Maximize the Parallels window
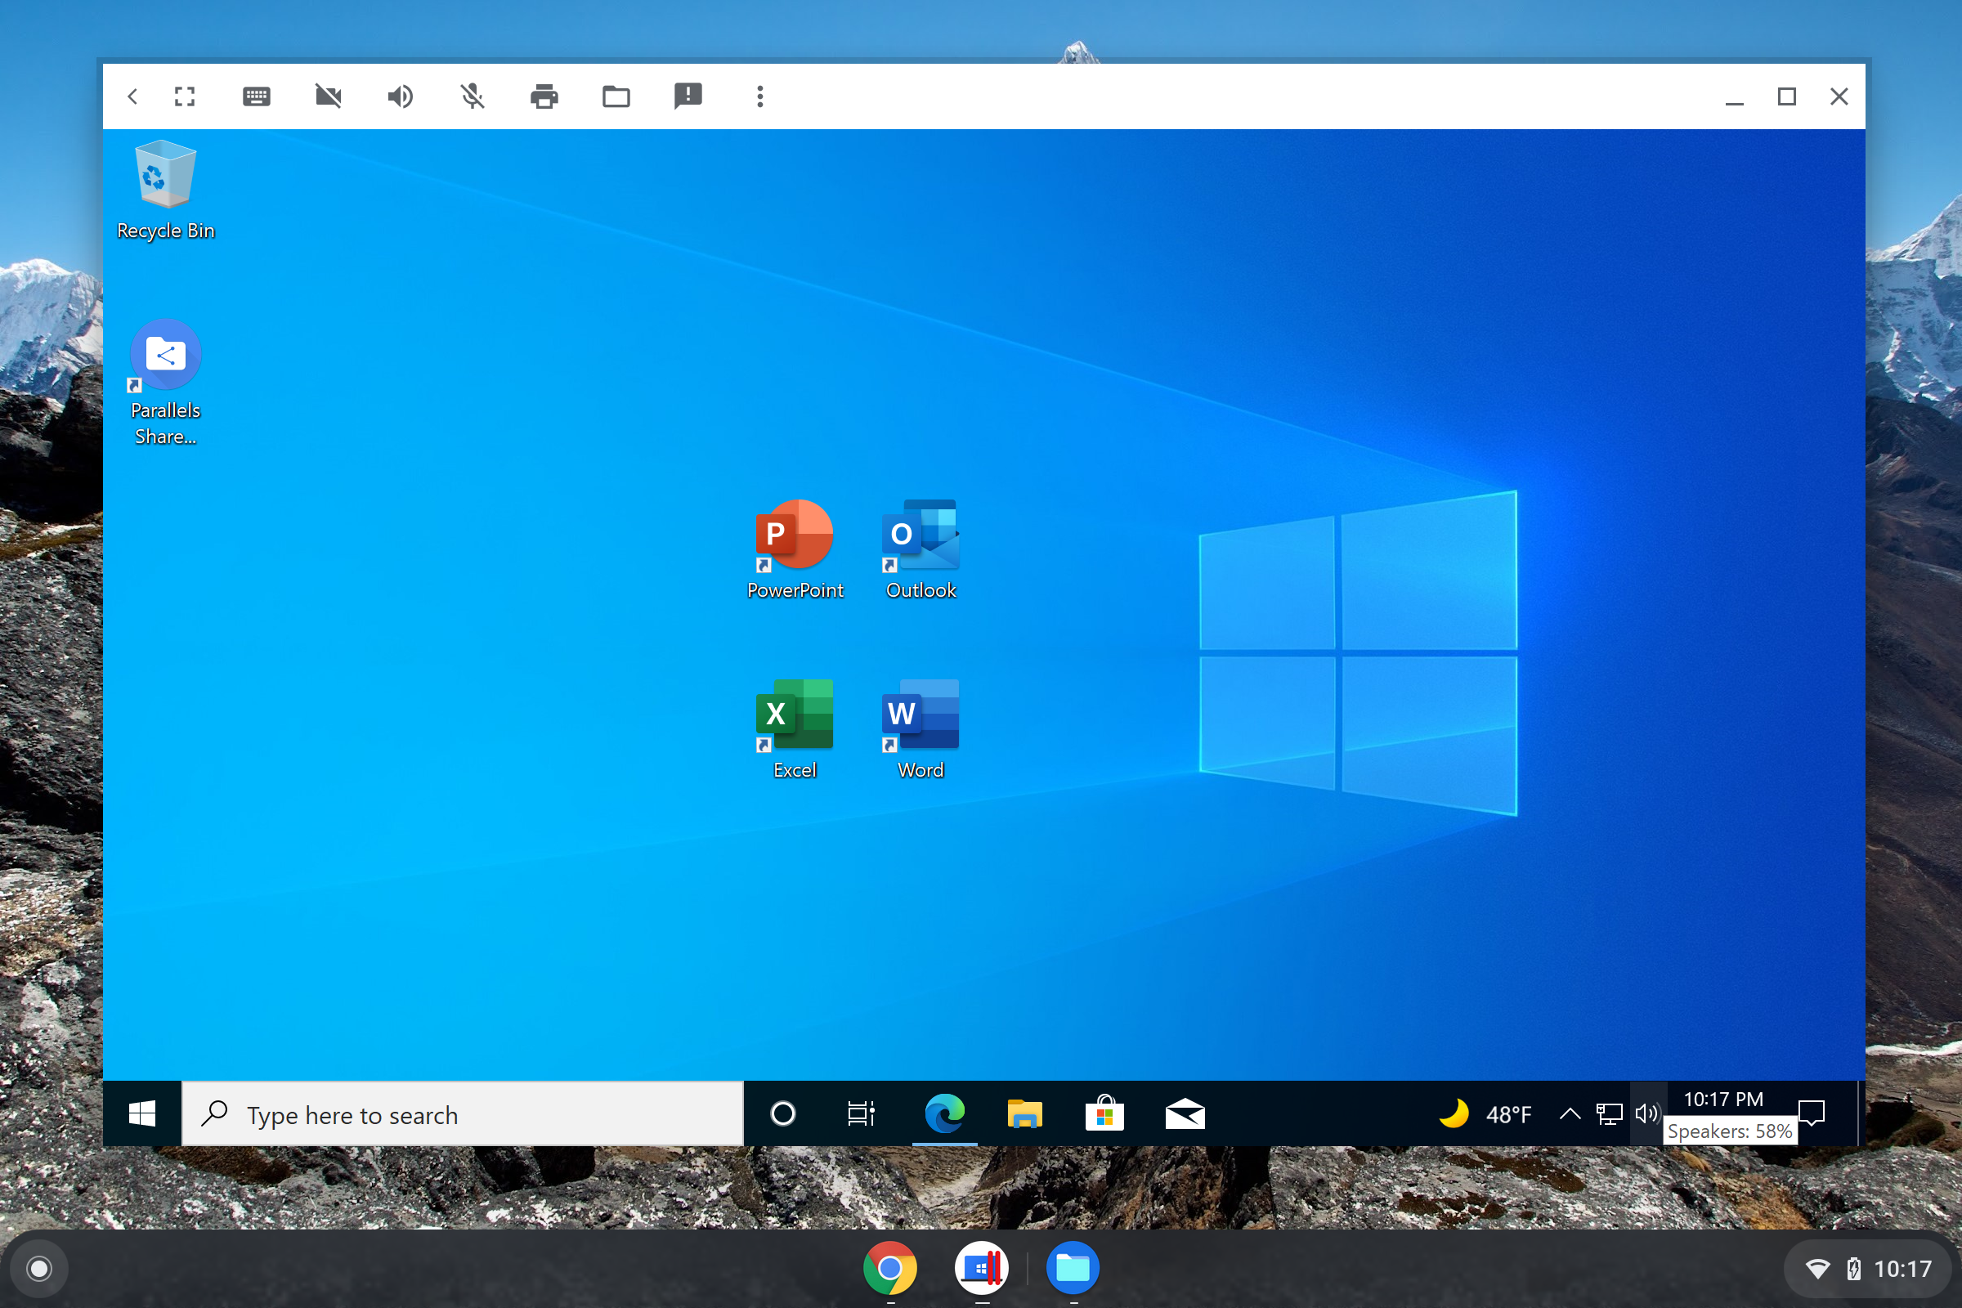Image resolution: width=1962 pixels, height=1308 pixels. pyautogui.click(x=1787, y=96)
